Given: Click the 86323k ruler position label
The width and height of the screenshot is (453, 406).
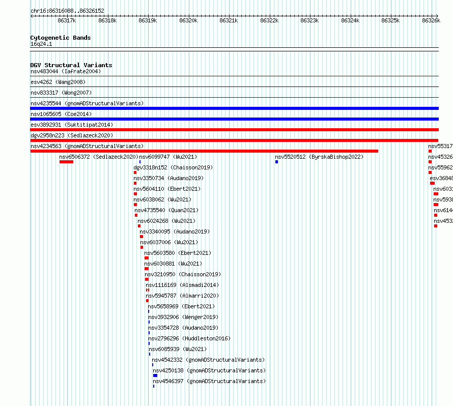Looking at the screenshot, I should click(309, 20).
